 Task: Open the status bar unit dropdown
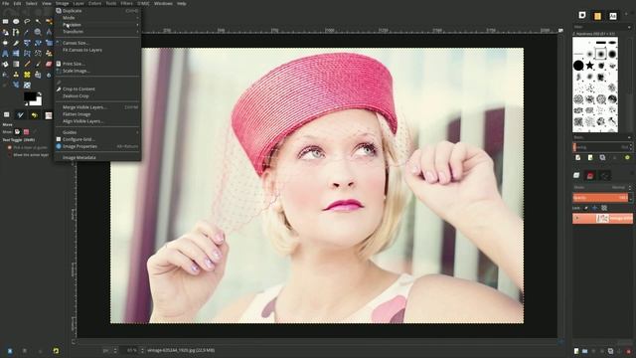(x=109, y=350)
